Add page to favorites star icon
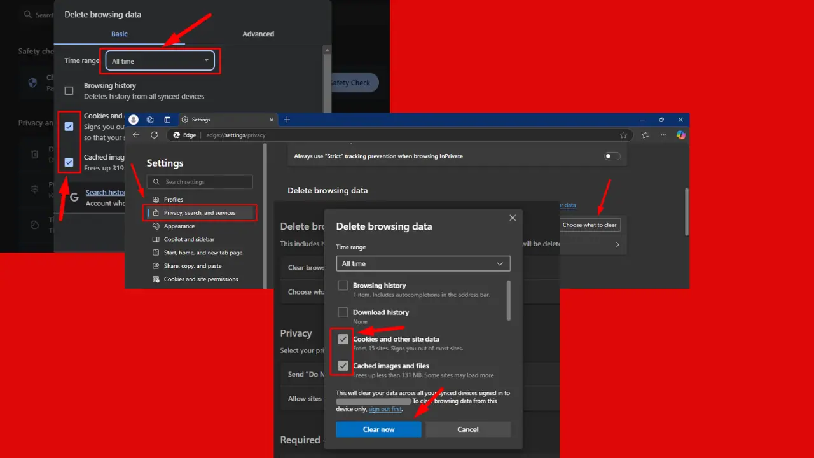The image size is (814, 458). pyautogui.click(x=624, y=135)
